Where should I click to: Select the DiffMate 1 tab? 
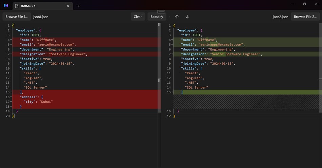point(42,6)
